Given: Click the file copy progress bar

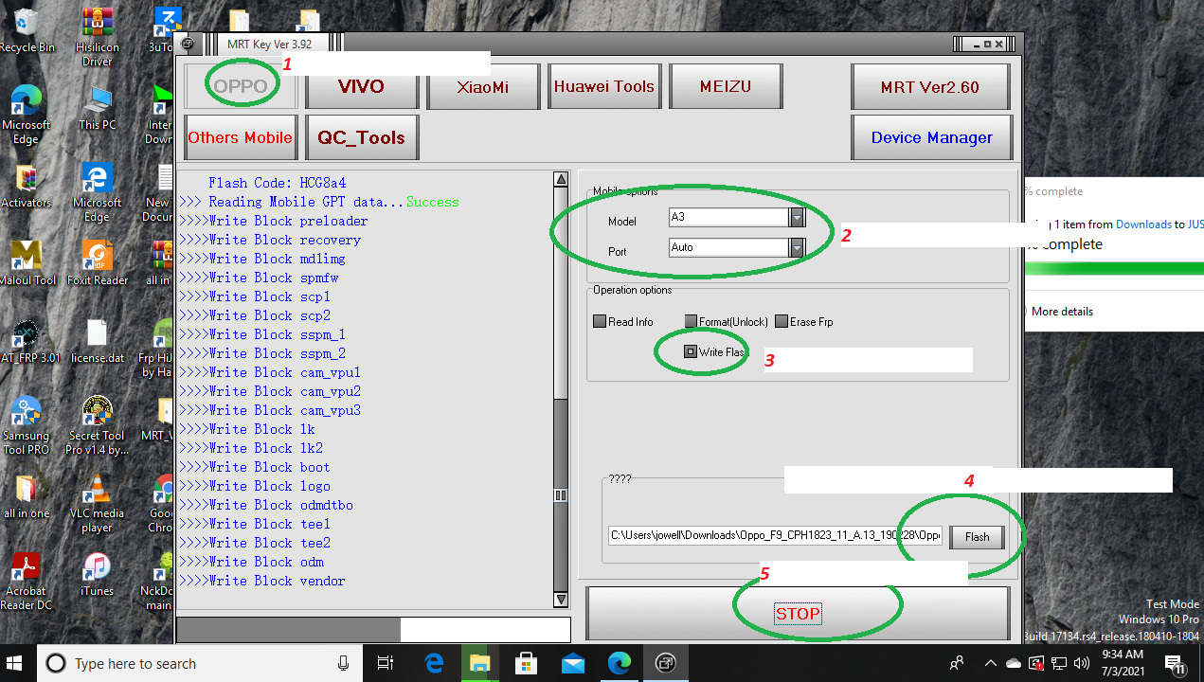Looking at the screenshot, I should 1114,271.
